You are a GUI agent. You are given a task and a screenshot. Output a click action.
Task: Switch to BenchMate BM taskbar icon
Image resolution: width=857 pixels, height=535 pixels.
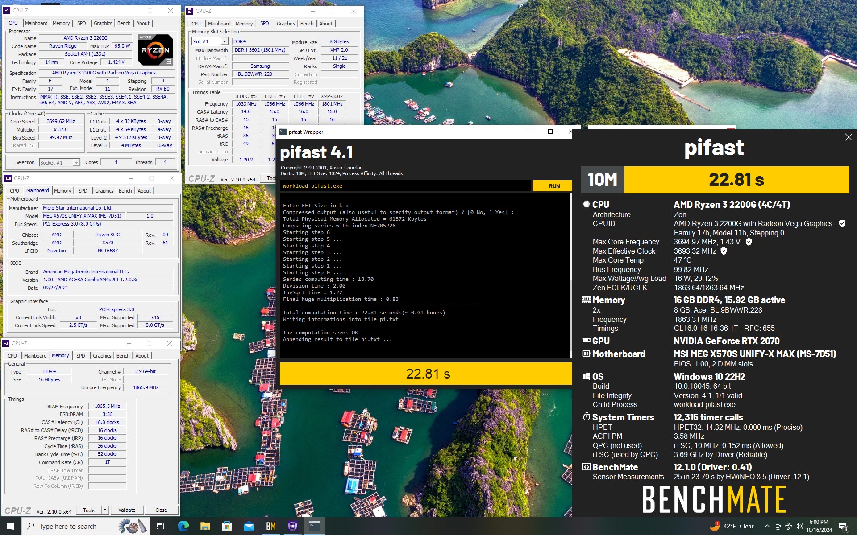click(x=270, y=526)
